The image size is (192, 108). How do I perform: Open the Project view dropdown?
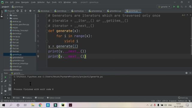[10, 11]
